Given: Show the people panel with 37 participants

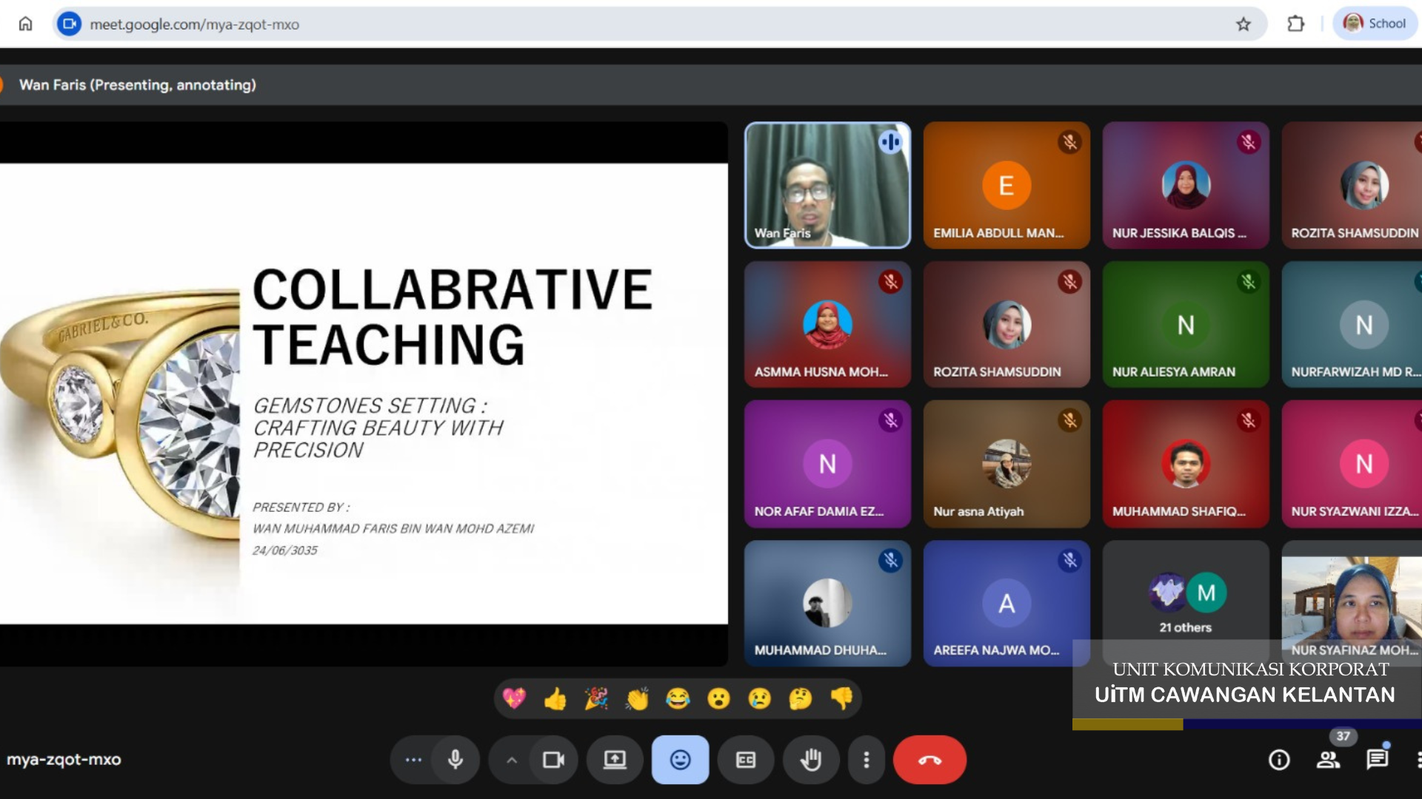Looking at the screenshot, I should 1328,760.
